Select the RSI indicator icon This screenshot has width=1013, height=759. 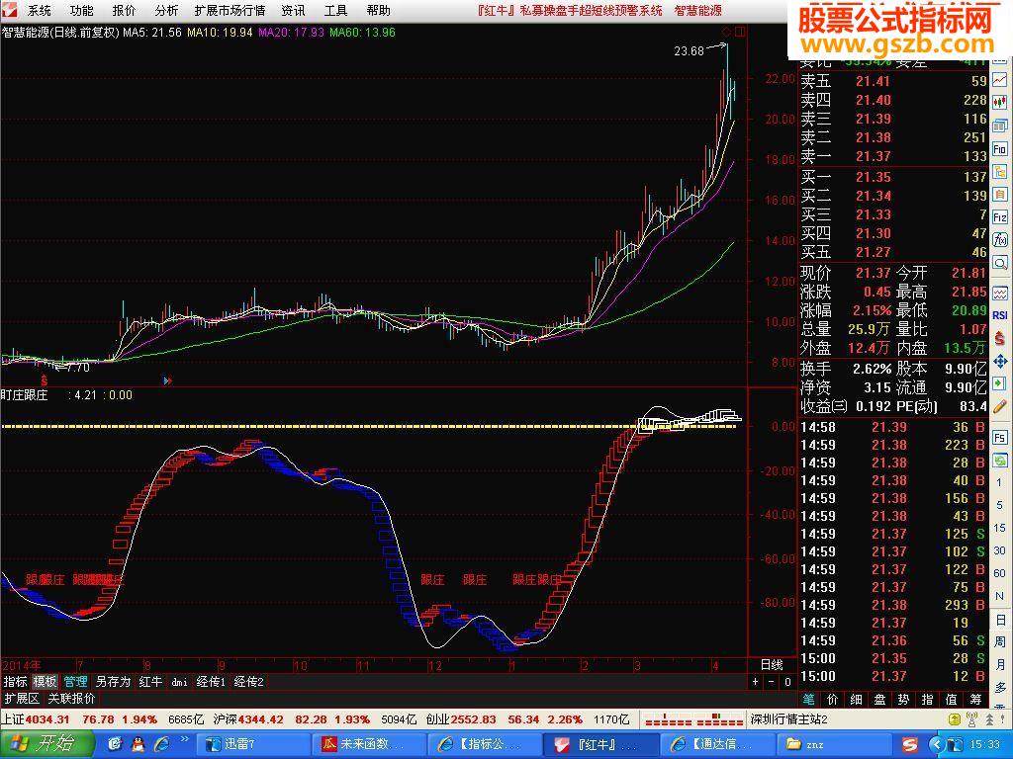(x=999, y=315)
